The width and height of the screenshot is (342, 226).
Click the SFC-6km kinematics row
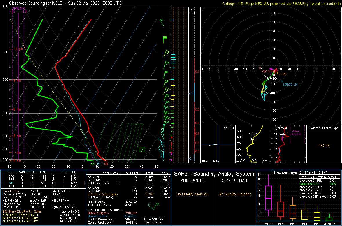click(129, 187)
